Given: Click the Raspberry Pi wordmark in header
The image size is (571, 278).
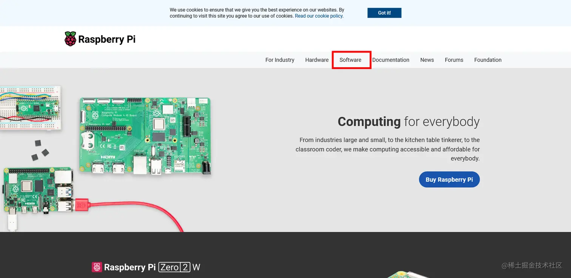Looking at the screenshot, I should click(107, 39).
